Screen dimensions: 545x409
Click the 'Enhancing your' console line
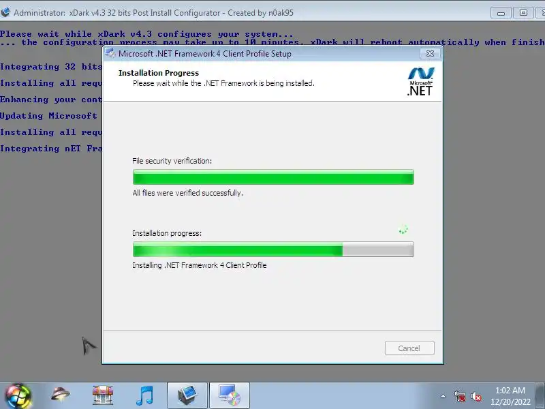[50, 100]
